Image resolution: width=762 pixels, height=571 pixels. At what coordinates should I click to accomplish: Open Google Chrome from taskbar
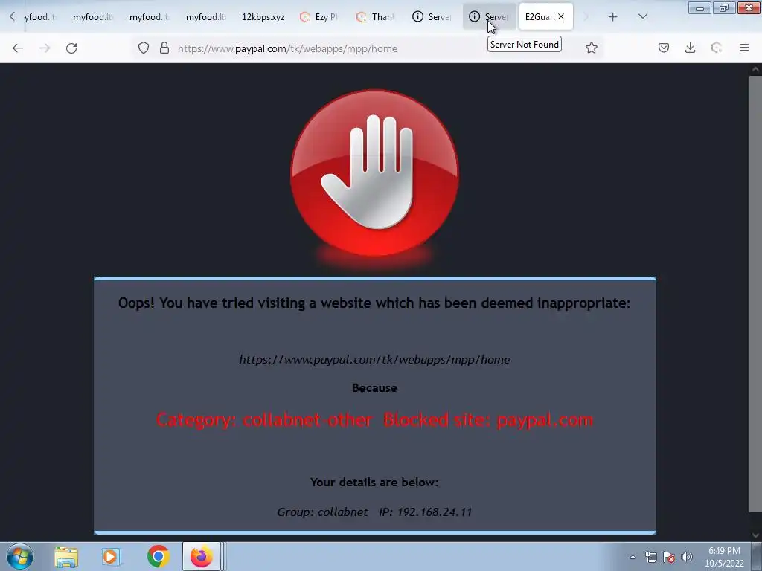click(x=158, y=556)
